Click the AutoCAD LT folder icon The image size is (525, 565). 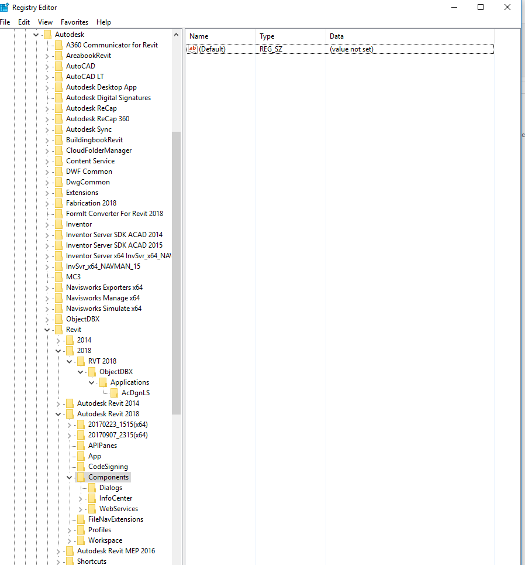(x=58, y=77)
